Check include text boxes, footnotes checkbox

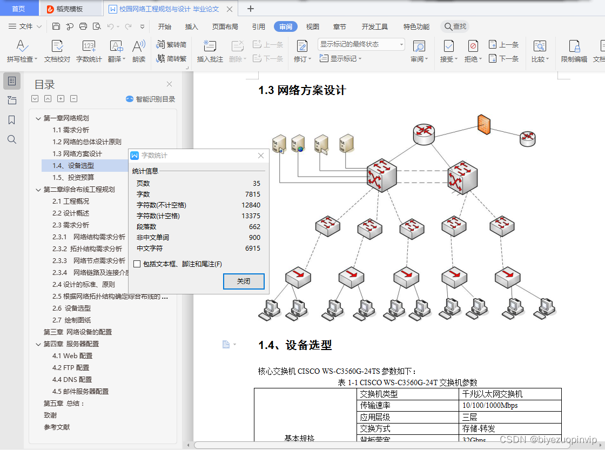[x=137, y=264]
